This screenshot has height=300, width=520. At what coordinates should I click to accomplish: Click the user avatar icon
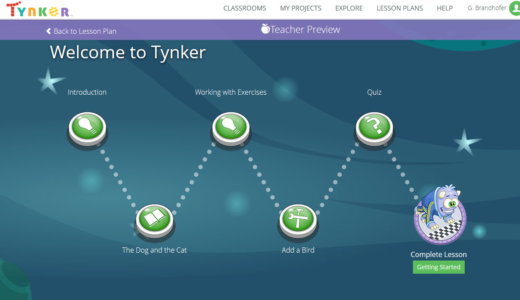pos(515,8)
